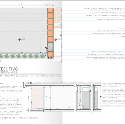Screen dimensions: 125x125
Task: Select the topmost orange ceramic block
Action: click(50, 10)
